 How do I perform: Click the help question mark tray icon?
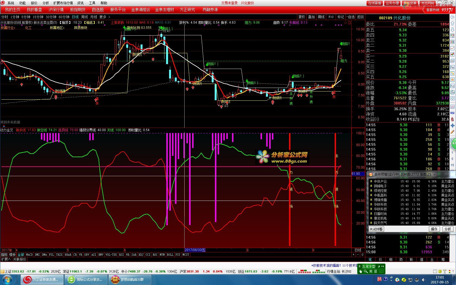(x=385, y=280)
